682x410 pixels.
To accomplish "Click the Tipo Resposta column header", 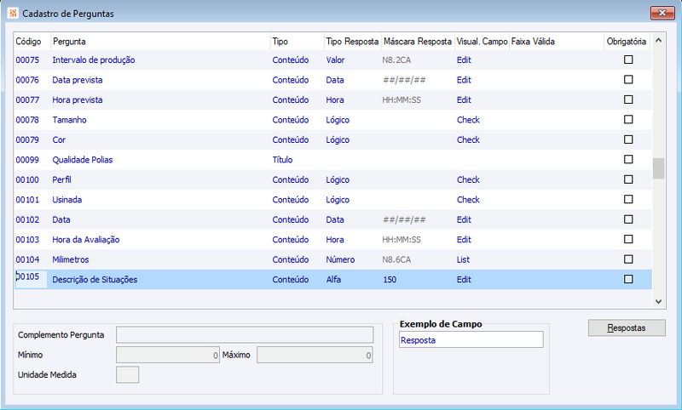I will coord(352,42).
